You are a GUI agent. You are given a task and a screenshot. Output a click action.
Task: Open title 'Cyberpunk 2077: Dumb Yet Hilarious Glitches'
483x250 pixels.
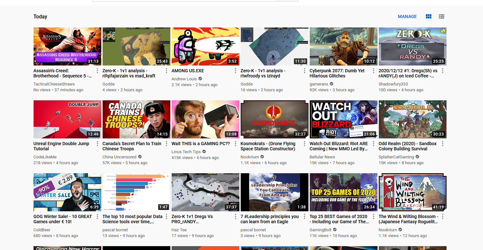click(337, 73)
